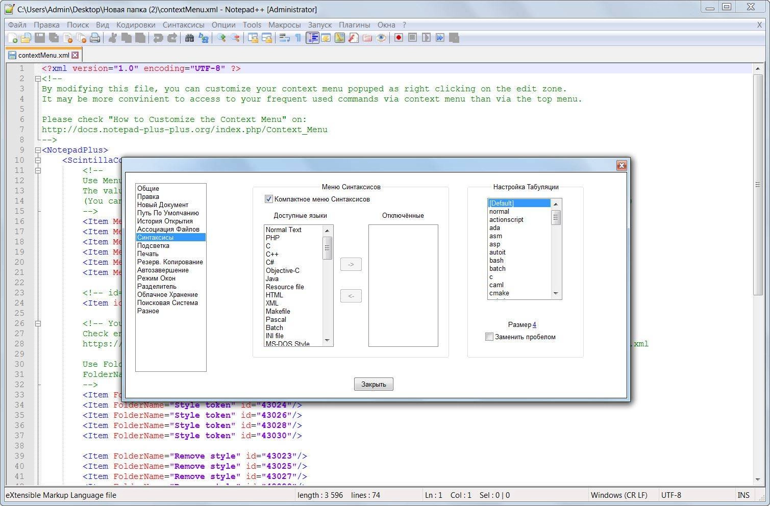Enable 'Заменить пробелом' checkbox
The image size is (770, 506).
tap(489, 337)
